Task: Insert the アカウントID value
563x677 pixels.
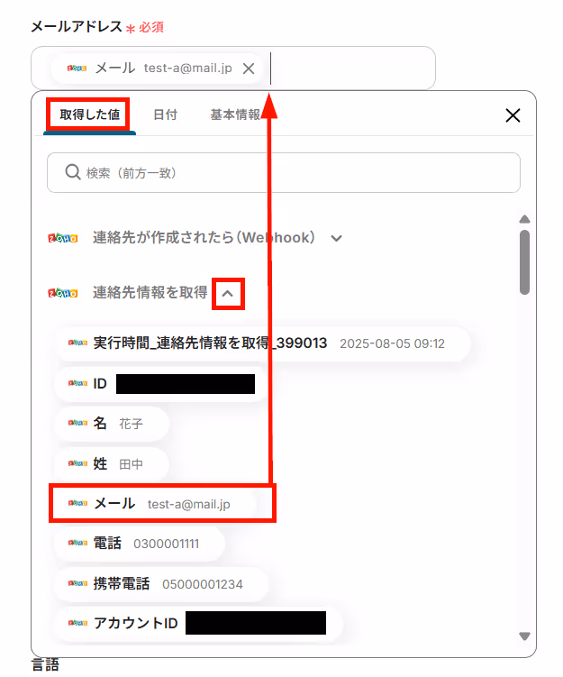Action: pos(197,623)
